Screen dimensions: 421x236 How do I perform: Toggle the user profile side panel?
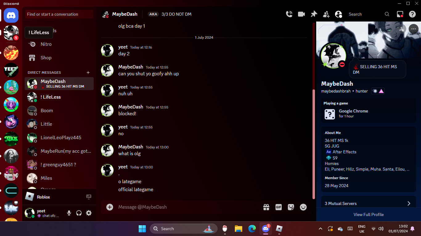pyautogui.click(x=338, y=14)
